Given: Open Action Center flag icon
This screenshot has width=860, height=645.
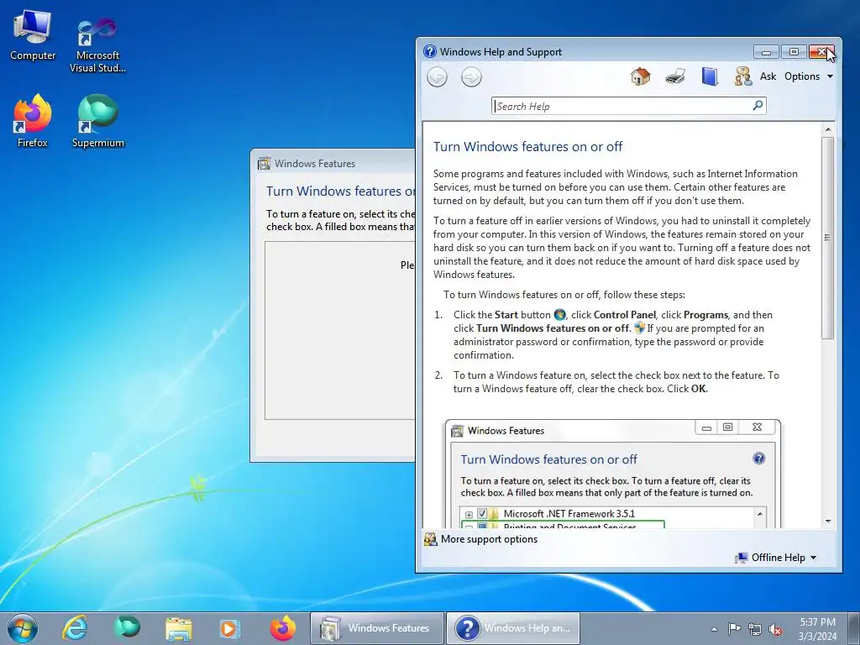Looking at the screenshot, I should click(734, 628).
